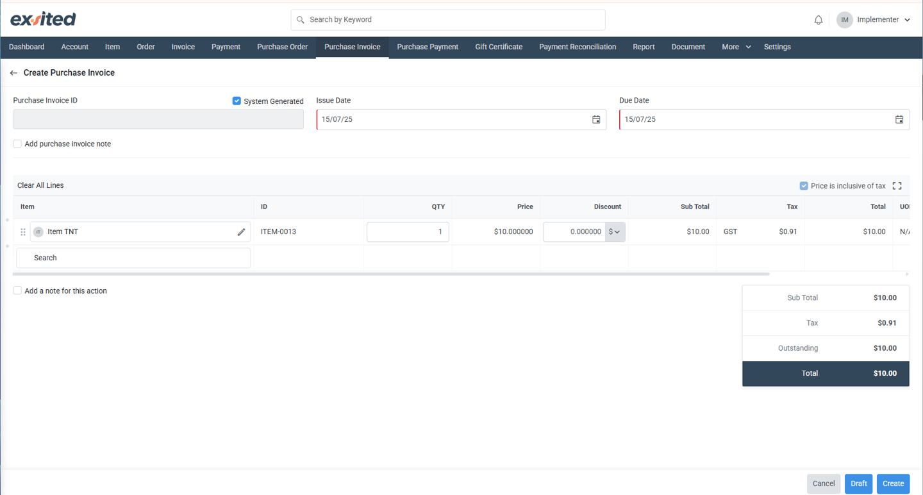Click the Exsited logo
Image resolution: width=923 pixels, height=495 pixels.
click(x=43, y=19)
